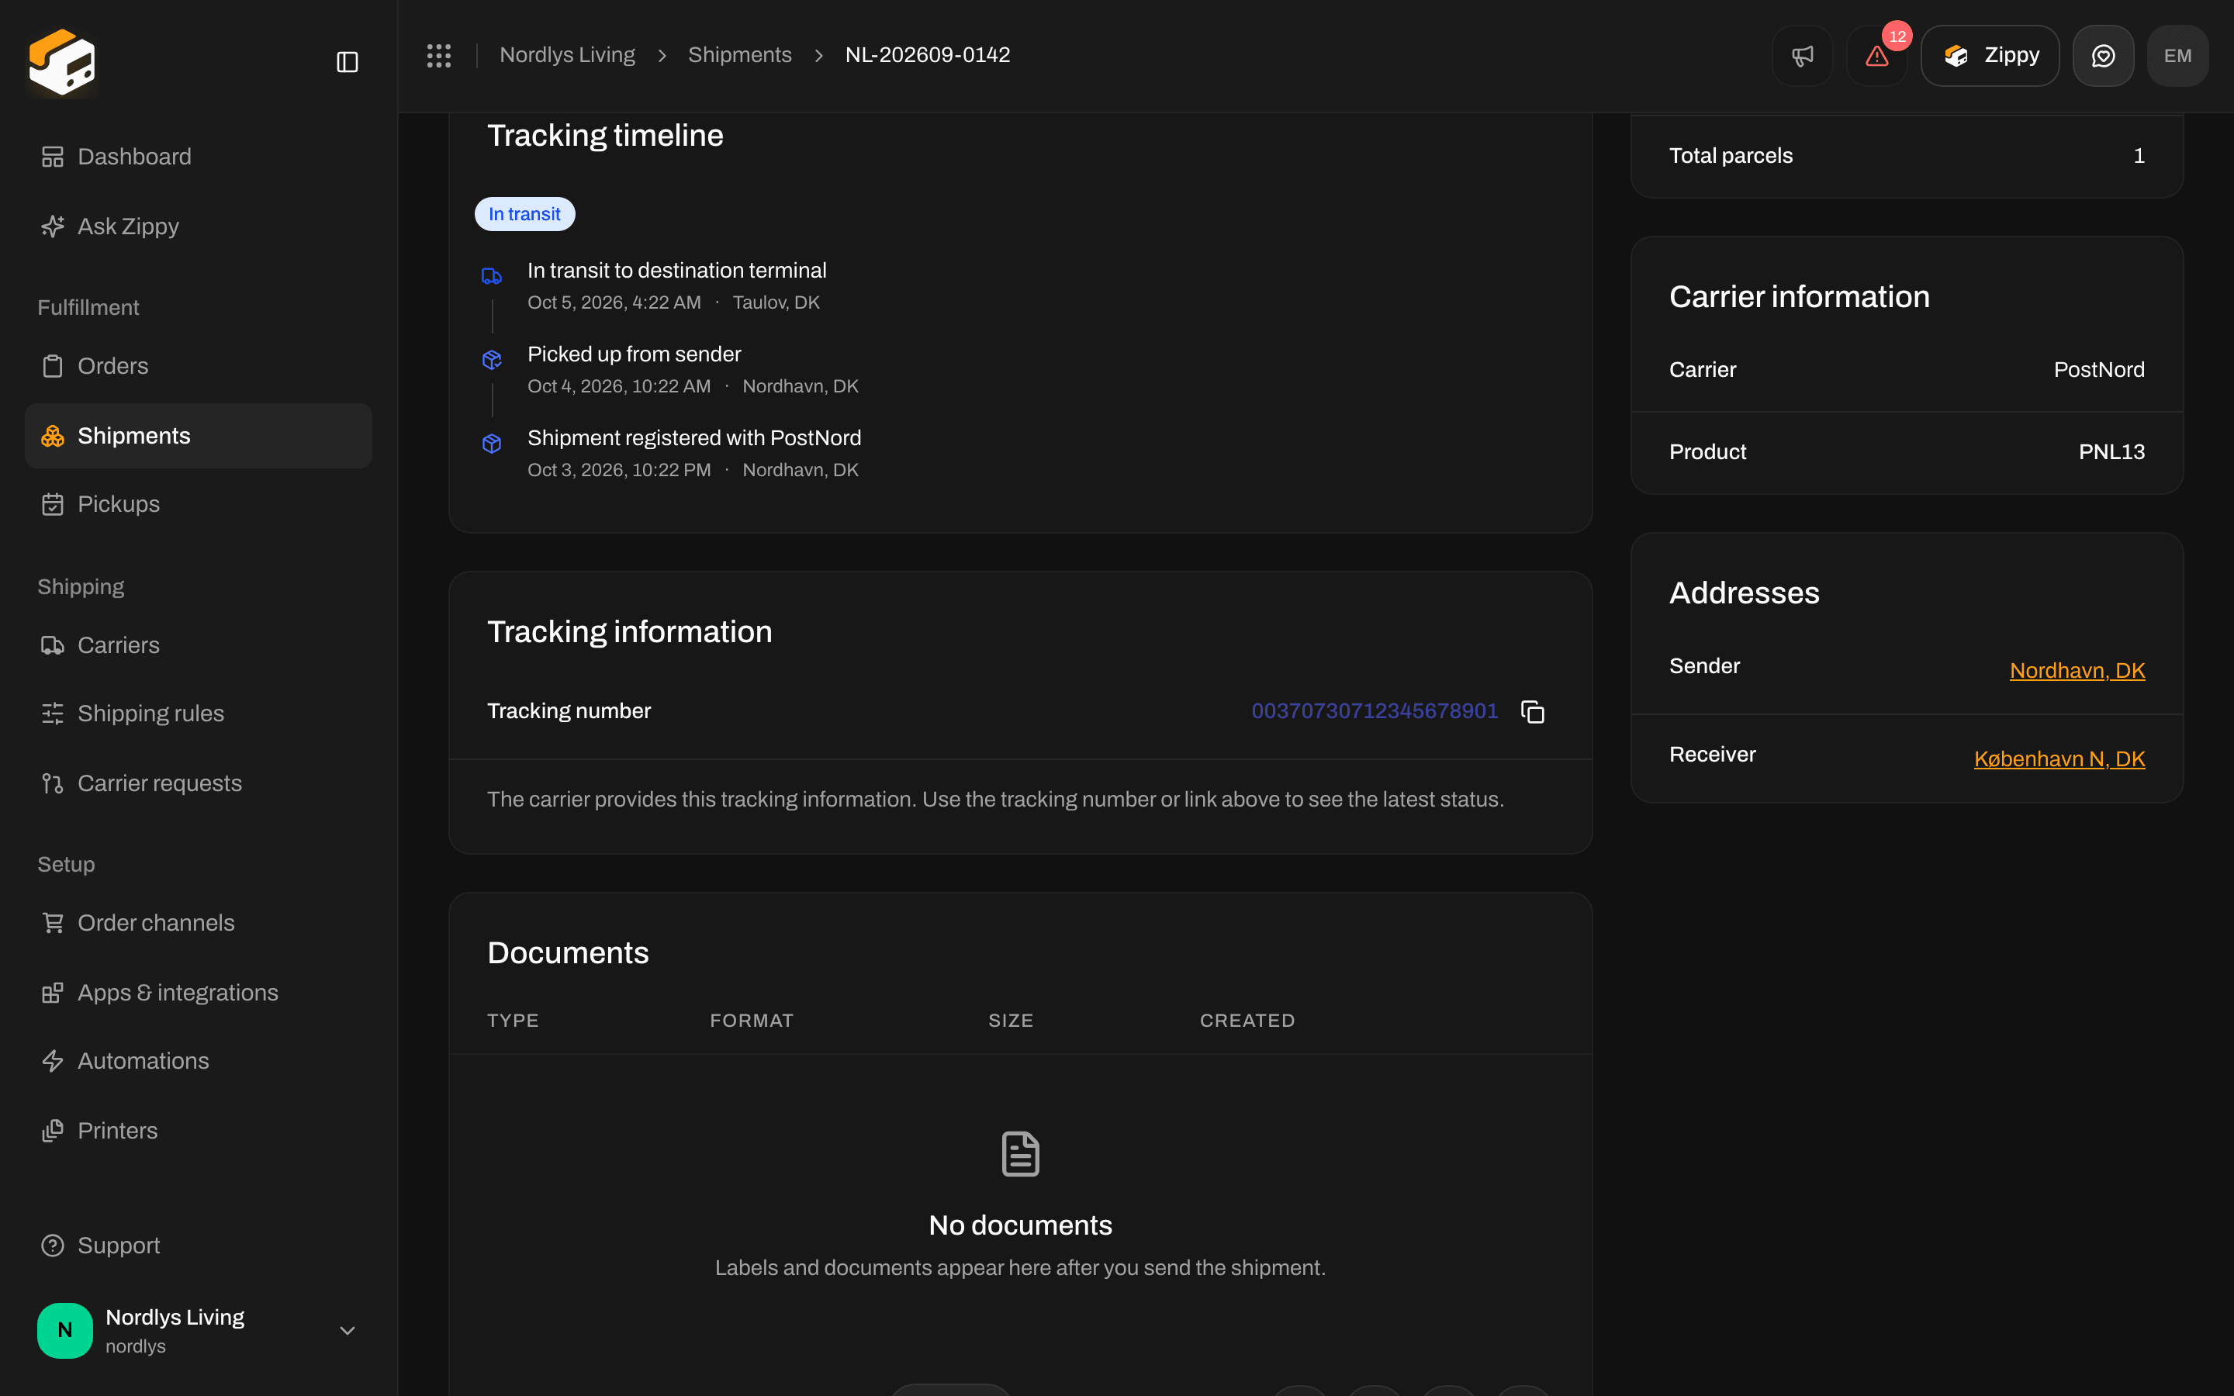The height and width of the screenshot is (1396, 2234).
Task: Go to Dashboard in the sidebar
Action: 199,156
